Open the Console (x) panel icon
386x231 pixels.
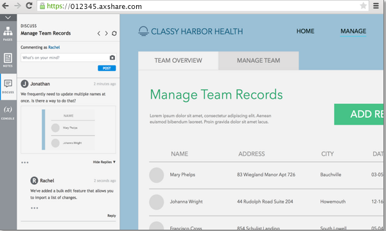pyautogui.click(x=8, y=113)
